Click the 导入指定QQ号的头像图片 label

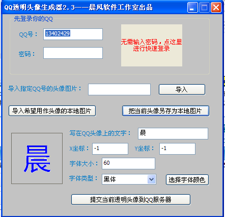[45, 88]
